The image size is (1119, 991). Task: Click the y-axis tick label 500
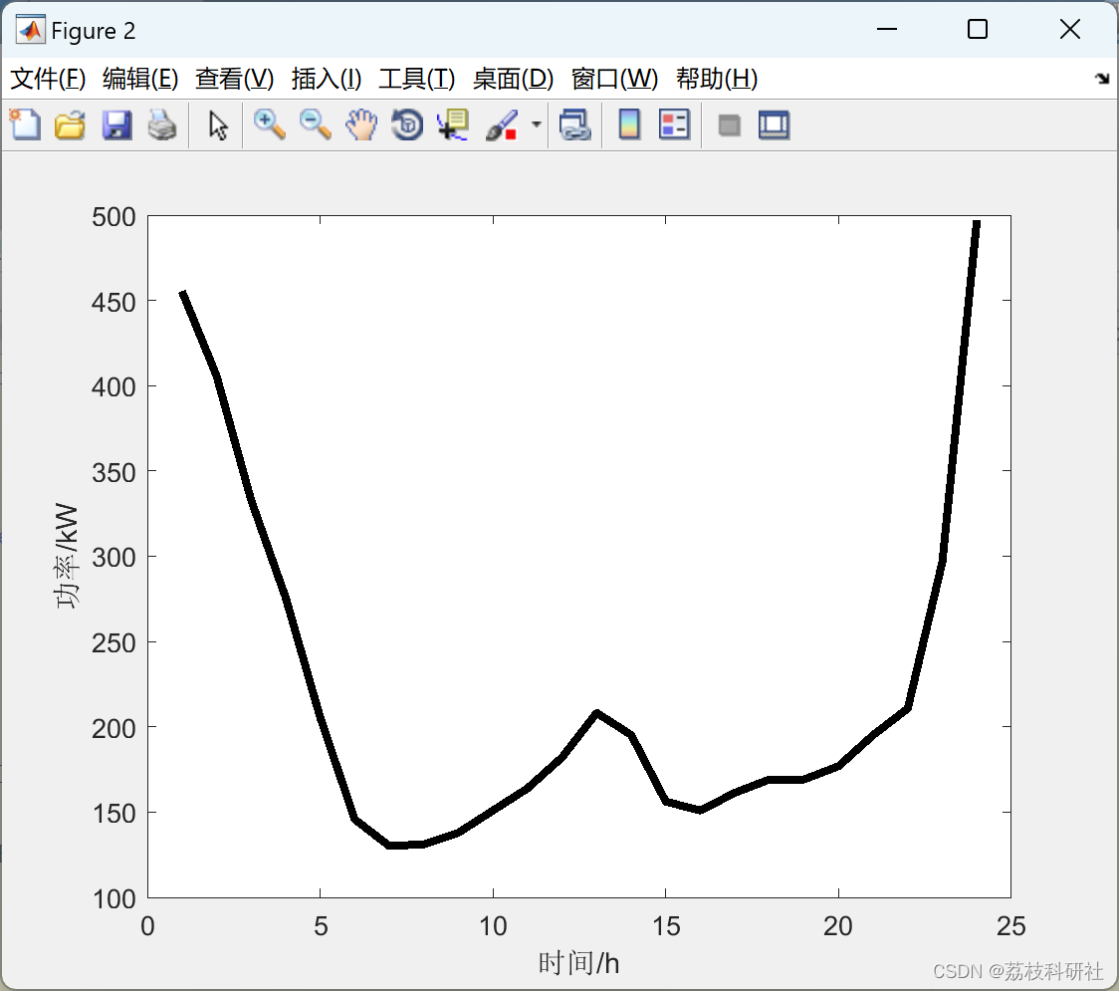pos(113,217)
